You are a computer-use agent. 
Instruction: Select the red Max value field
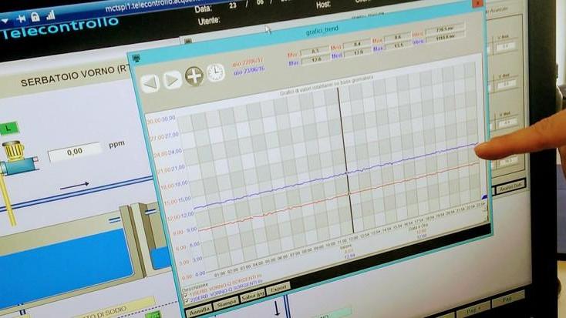pos(398,38)
